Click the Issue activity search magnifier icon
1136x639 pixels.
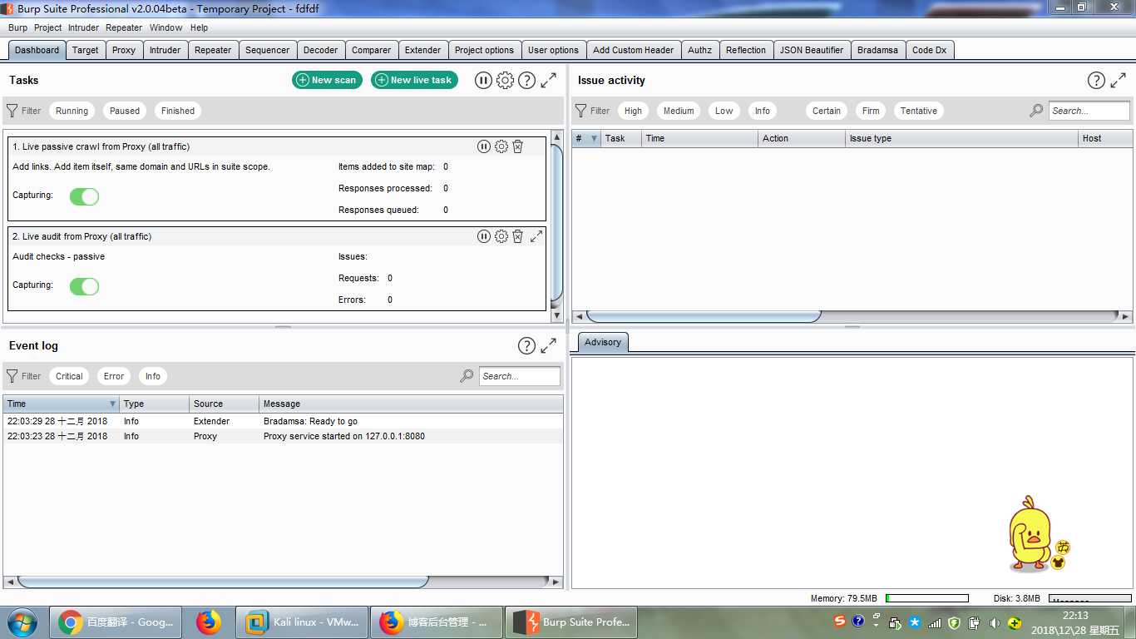coord(1036,111)
